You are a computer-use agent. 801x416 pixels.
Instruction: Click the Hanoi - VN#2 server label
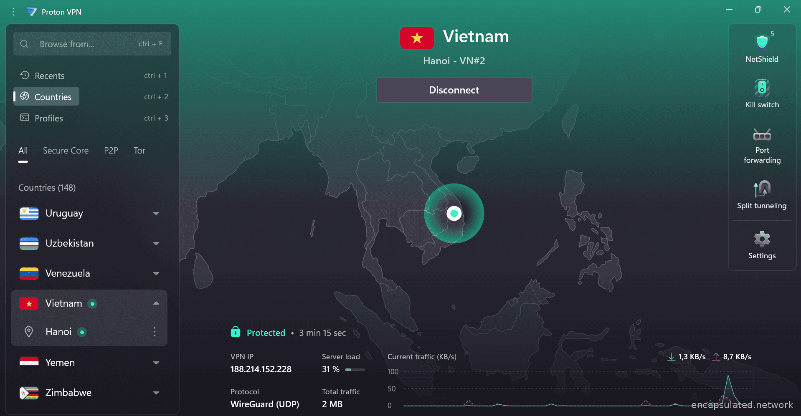pyautogui.click(x=454, y=61)
